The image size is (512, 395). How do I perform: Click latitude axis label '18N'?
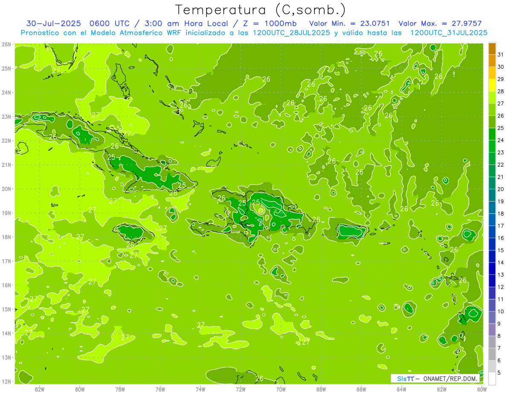pos(6,237)
